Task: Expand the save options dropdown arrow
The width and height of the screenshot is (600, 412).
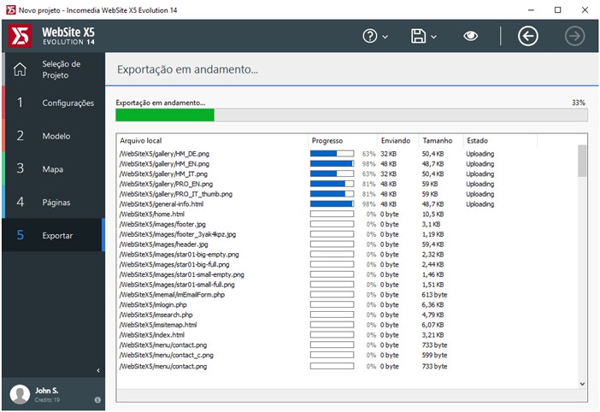Action: point(434,37)
